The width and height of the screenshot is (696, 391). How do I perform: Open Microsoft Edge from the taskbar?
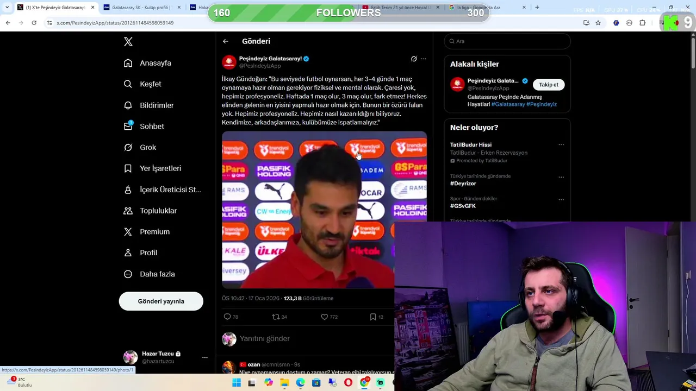[300, 383]
